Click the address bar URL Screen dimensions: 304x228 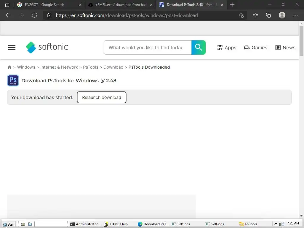pyautogui.click(x=127, y=15)
